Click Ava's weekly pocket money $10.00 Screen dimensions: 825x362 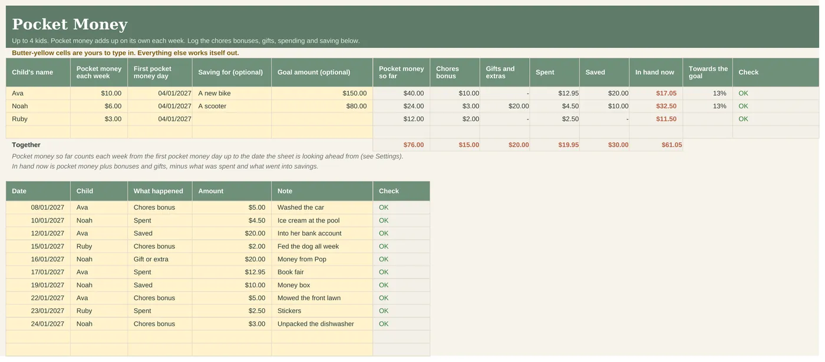click(x=99, y=93)
